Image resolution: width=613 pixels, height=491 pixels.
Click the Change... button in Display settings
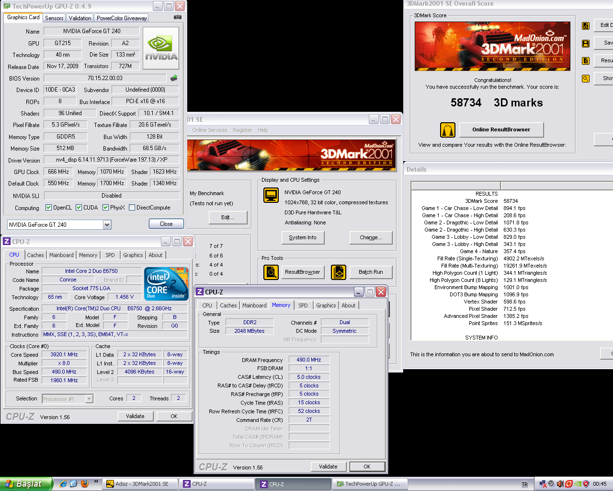click(371, 237)
